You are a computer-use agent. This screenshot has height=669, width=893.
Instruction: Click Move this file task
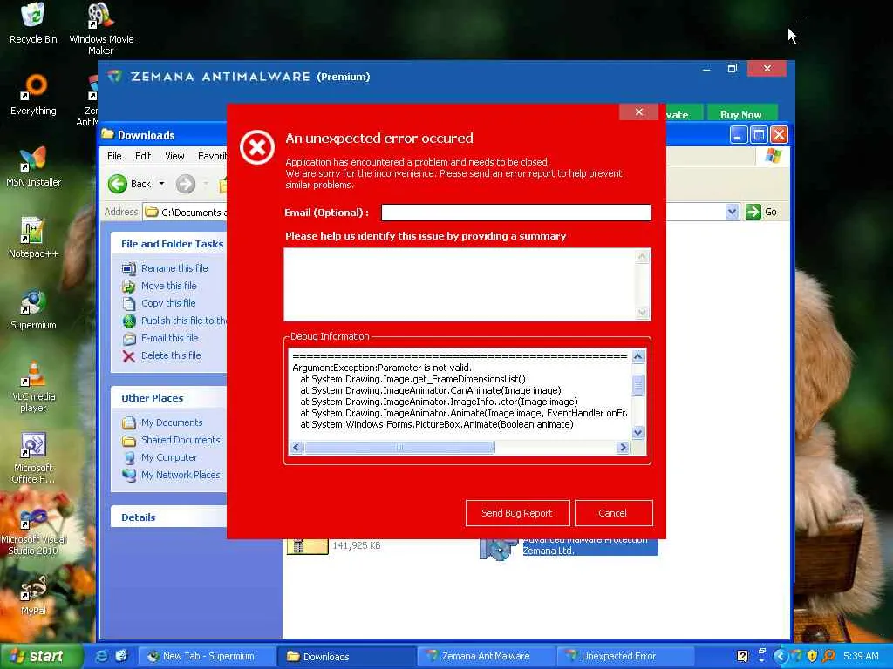[168, 286]
